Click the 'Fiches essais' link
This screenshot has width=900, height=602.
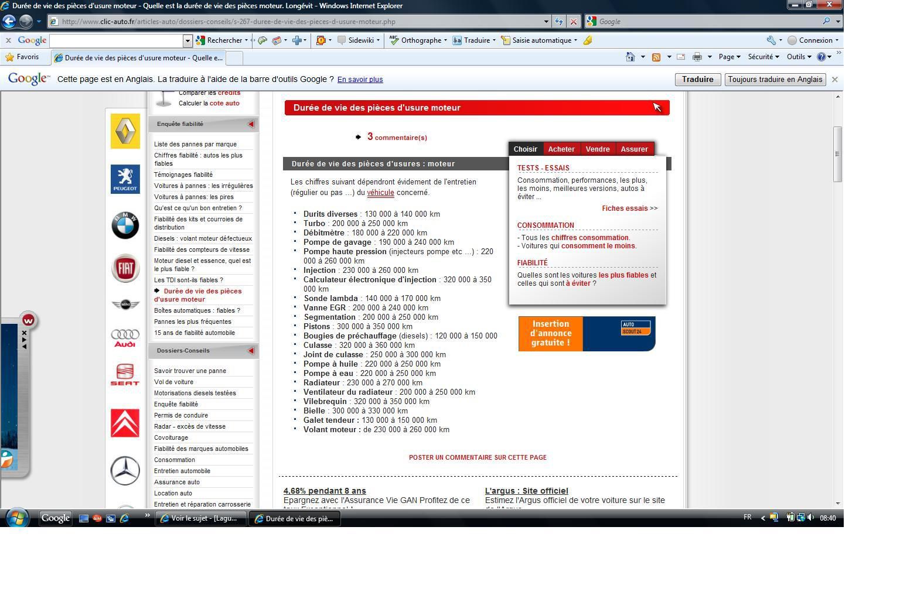point(625,208)
